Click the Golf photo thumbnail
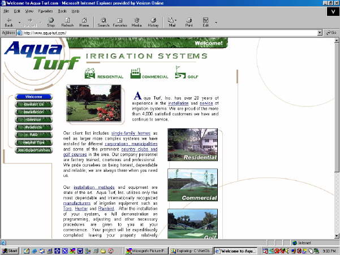The width and height of the screenshot is (340, 255). pyautogui.click(x=192, y=223)
